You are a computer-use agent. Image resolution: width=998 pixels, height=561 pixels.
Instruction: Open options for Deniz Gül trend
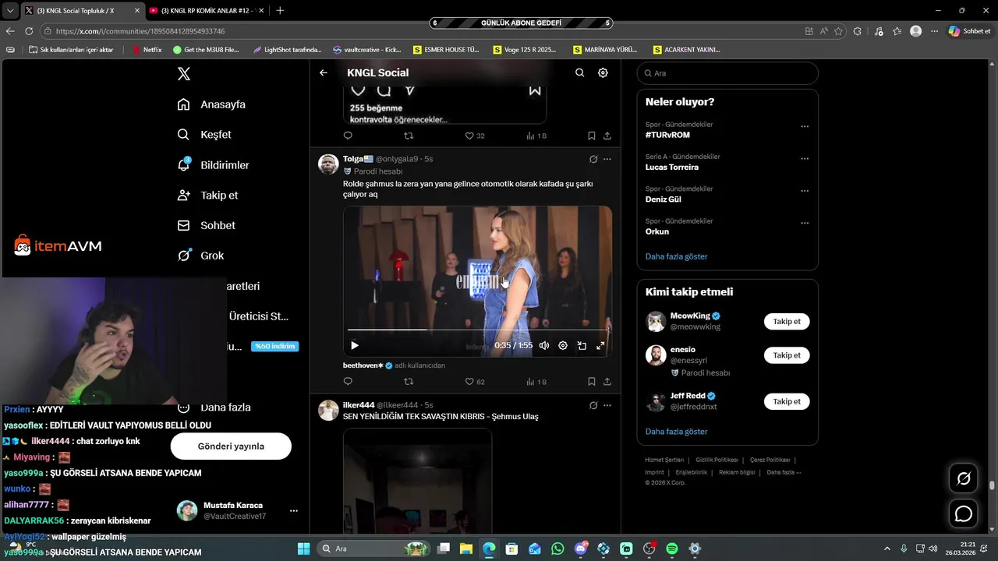tap(805, 190)
